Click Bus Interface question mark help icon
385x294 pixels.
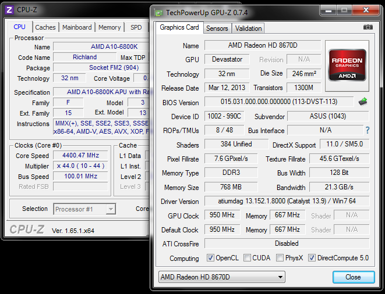pyautogui.click(x=368, y=130)
